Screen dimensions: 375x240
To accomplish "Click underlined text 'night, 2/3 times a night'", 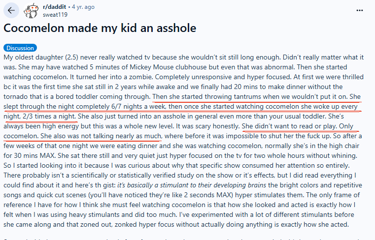I will point(39,117).
